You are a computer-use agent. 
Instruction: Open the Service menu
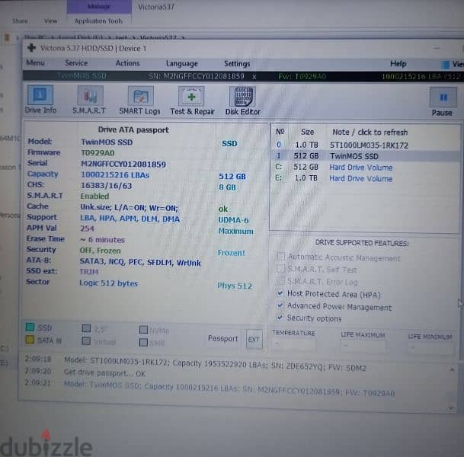pyautogui.click(x=76, y=63)
